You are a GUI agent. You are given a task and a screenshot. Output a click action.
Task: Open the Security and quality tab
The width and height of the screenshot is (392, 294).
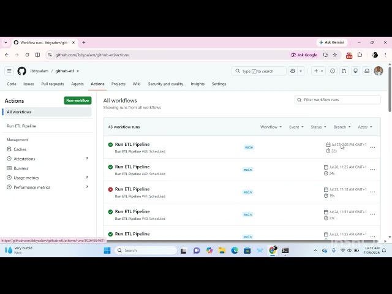click(x=165, y=84)
